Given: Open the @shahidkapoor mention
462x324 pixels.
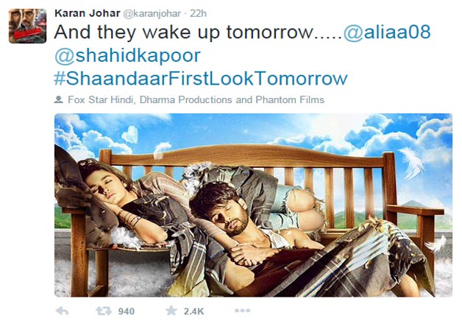Looking at the screenshot, I should [x=127, y=55].
